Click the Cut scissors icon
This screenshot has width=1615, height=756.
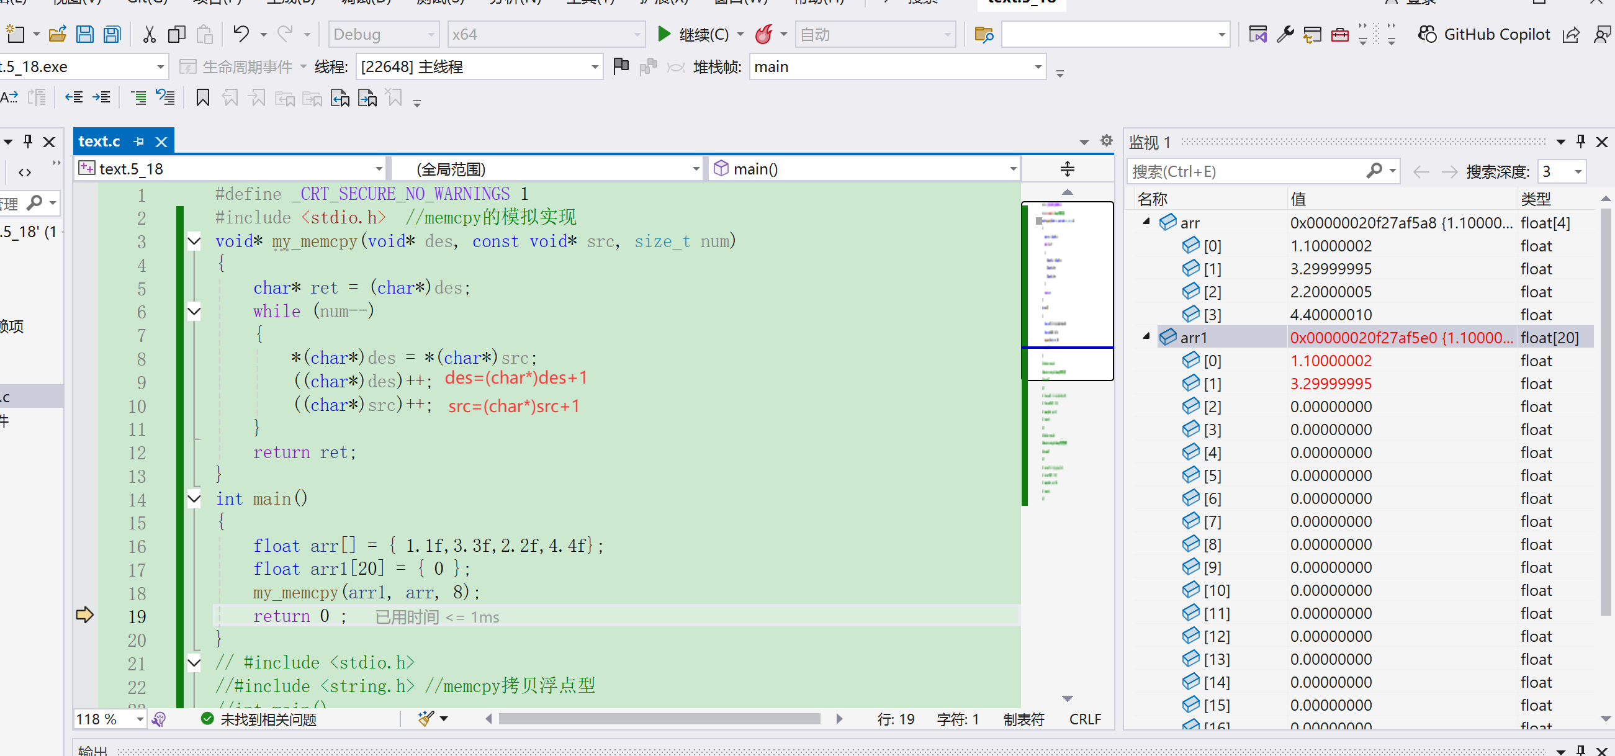[149, 34]
